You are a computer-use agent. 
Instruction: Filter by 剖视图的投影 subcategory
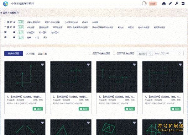click(x=159, y=27)
